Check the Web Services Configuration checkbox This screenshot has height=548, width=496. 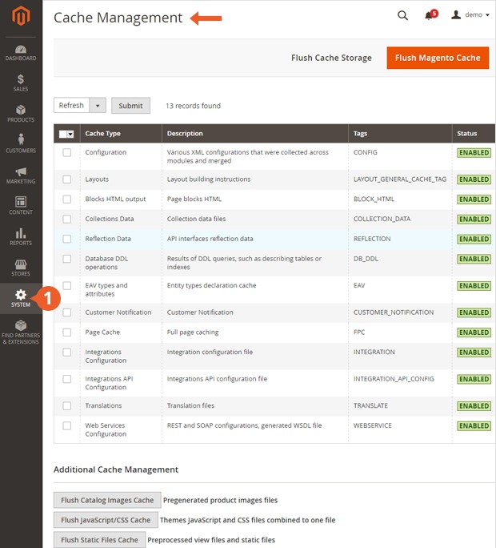click(x=67, y=425)
